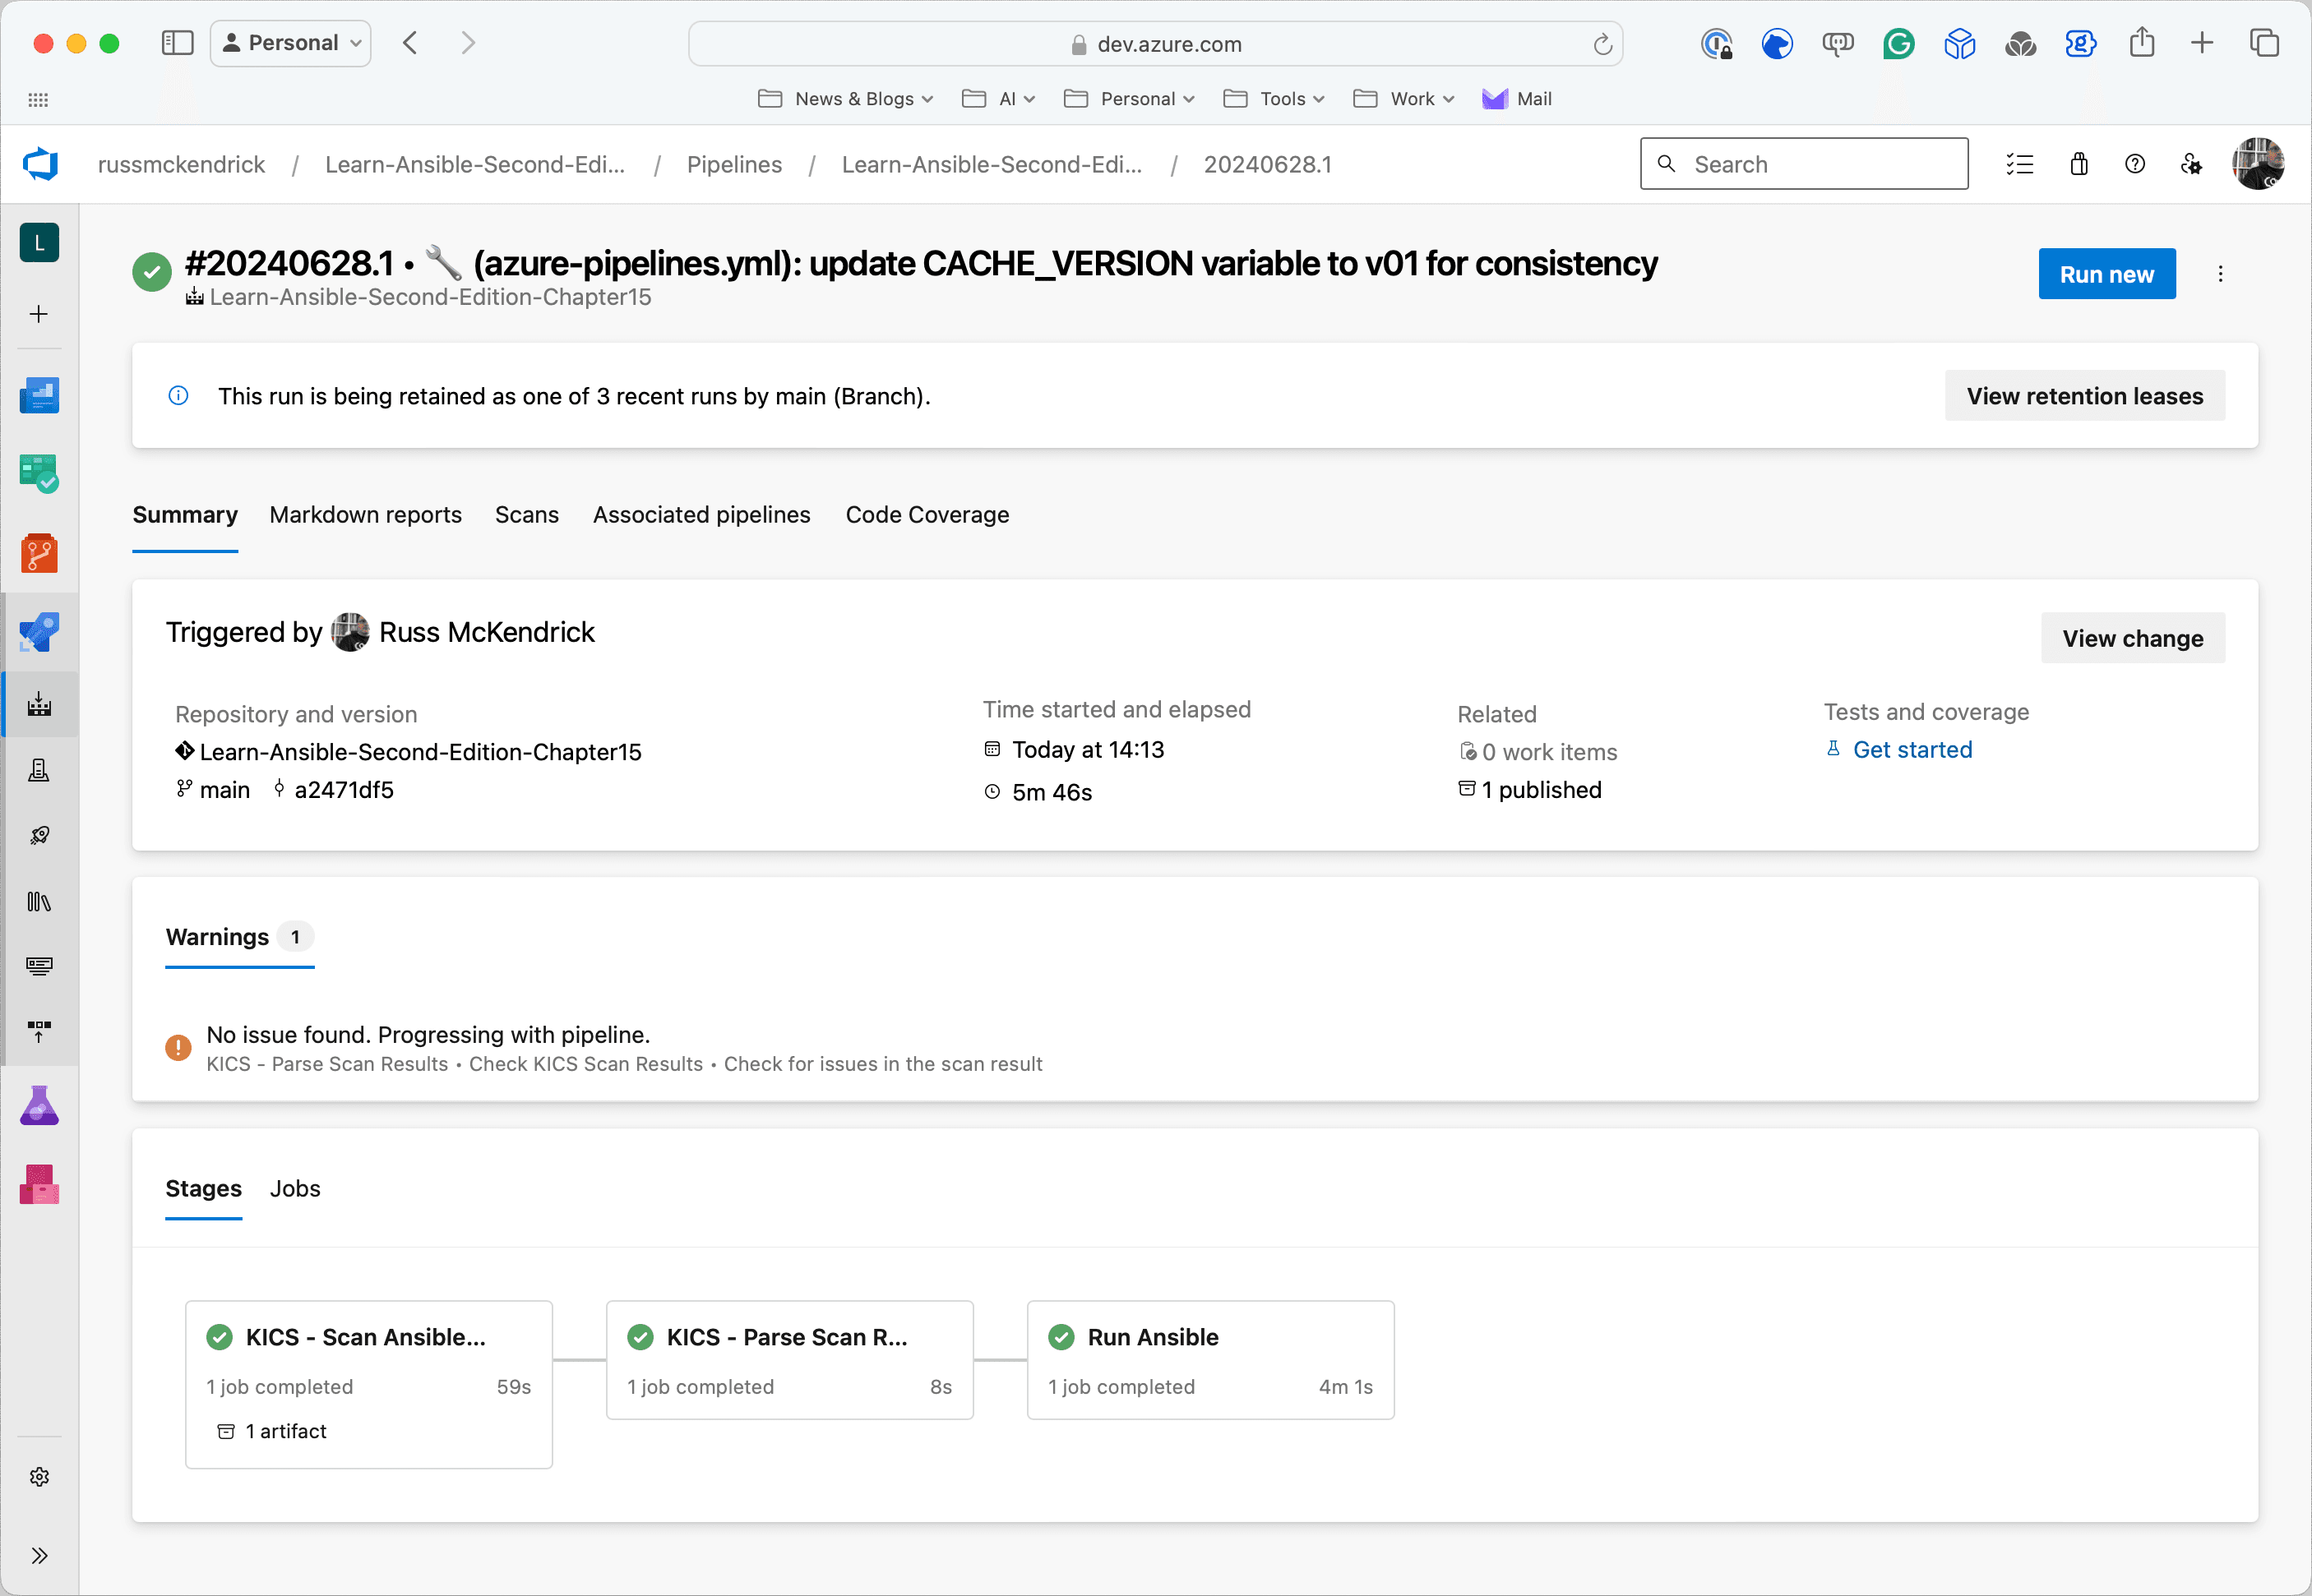The image size is (2312, 1596).
Task: Click the View retention leases button
Action: [2084, 396]
